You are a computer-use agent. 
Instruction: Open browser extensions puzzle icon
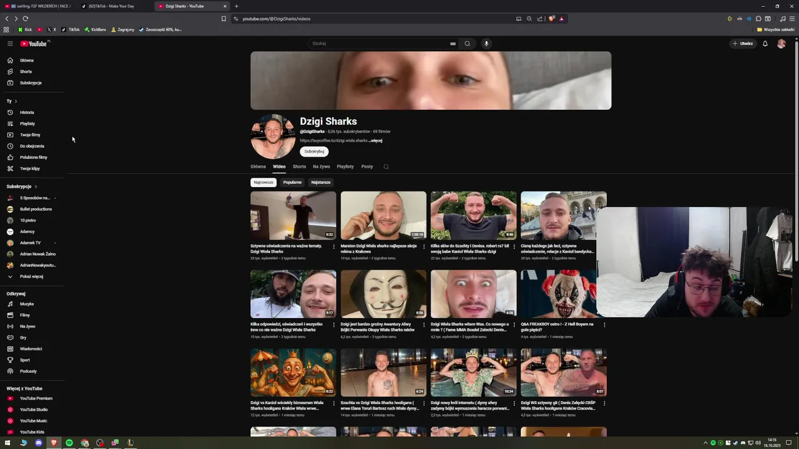point(758,19)
